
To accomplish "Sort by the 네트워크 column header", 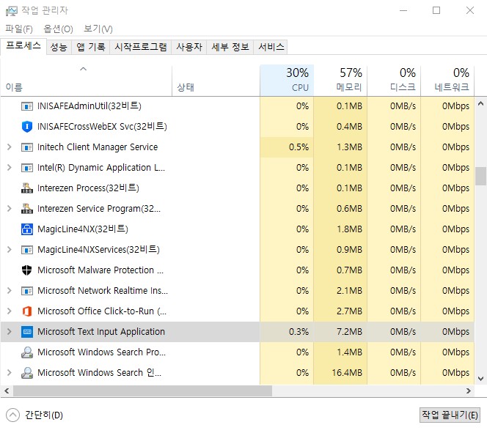I will click(x=447, y=81).
